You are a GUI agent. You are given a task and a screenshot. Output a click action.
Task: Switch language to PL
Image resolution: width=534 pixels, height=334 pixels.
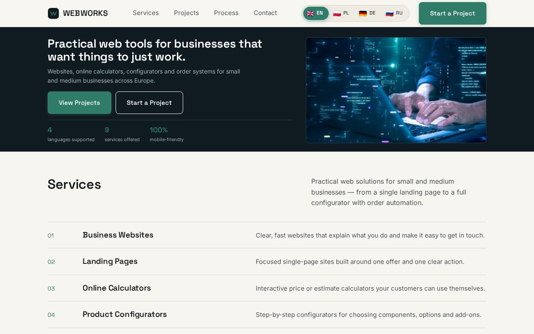click(341, 13)
